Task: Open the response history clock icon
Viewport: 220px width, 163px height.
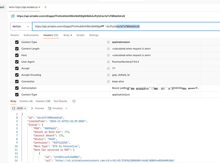Action: [74, 101]
